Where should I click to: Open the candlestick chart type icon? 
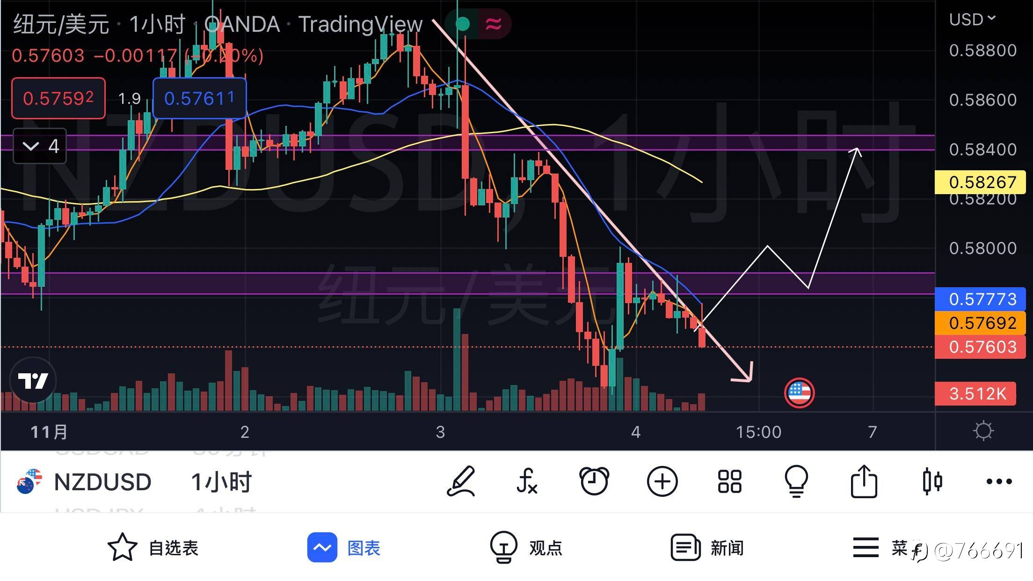[932, 481]
